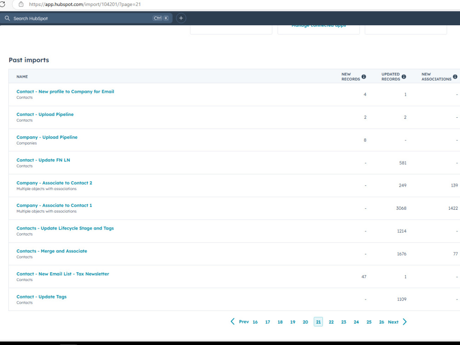The image size is (460, 345).
Task: Go to page 24 of past imports
Action: pos(356,322)
